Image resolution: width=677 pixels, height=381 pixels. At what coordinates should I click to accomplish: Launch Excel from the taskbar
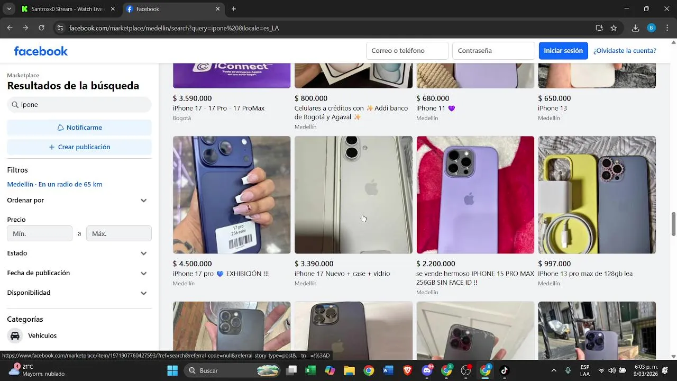coord(310,370)
